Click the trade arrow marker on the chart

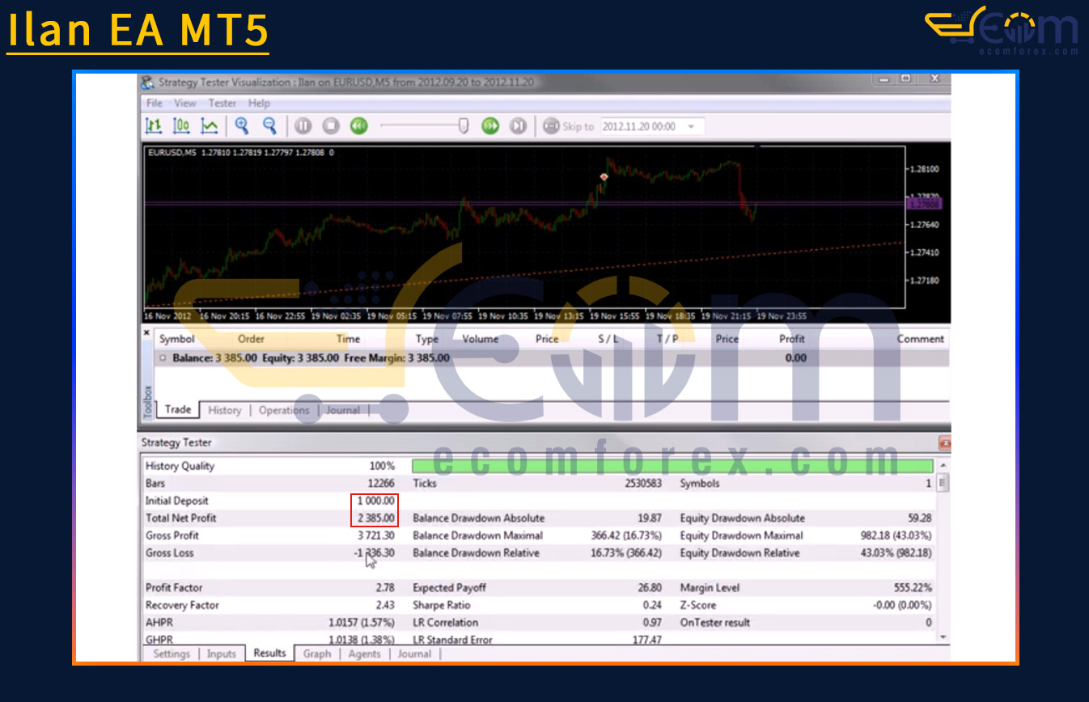pos(604,176)
